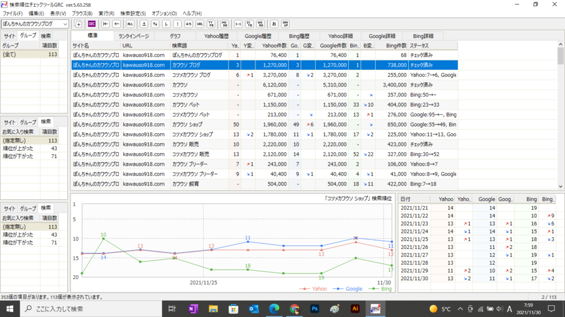Switch to the Yahoo履歴 tab

pyautogui.click(x=216, y=36)
